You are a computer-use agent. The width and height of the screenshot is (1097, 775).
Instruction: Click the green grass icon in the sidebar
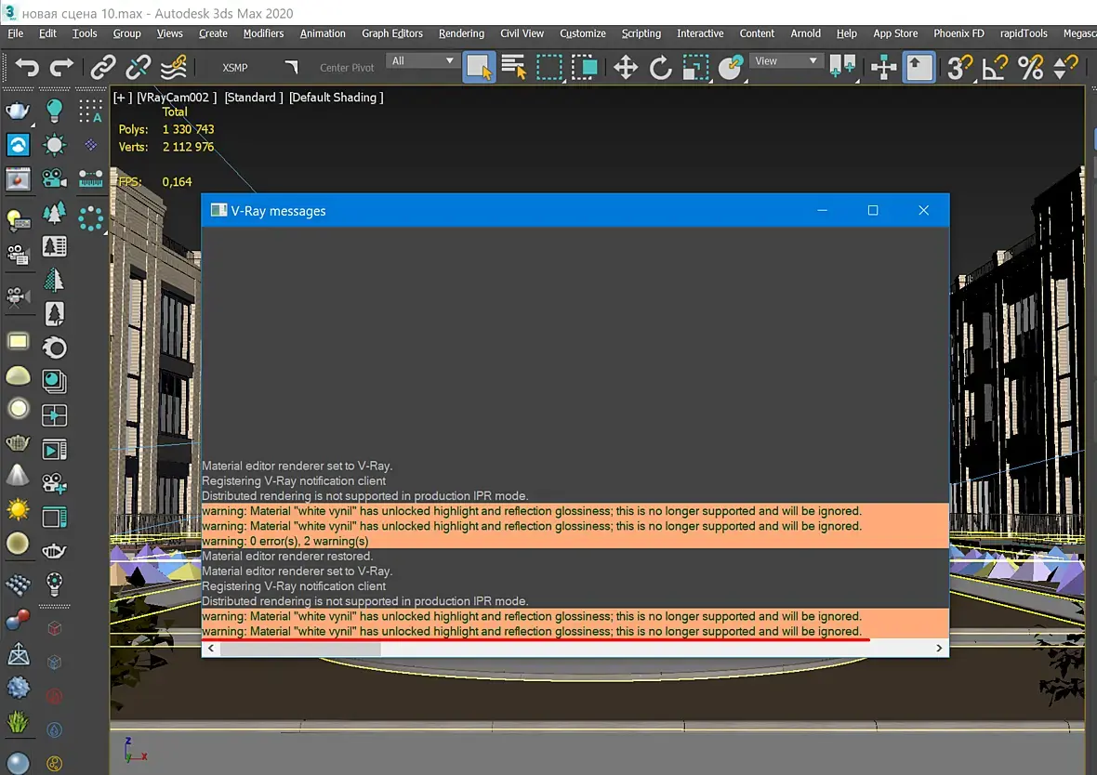point(18,721)
